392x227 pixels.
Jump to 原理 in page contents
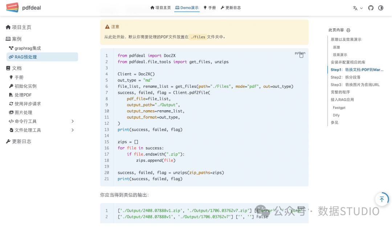(x=336, y=47)
